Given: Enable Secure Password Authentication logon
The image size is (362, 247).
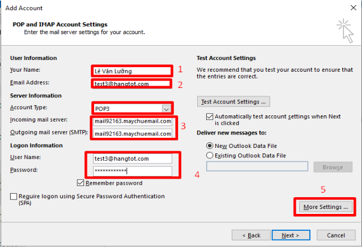Looking at the screenshot, I should coord(13,197).
